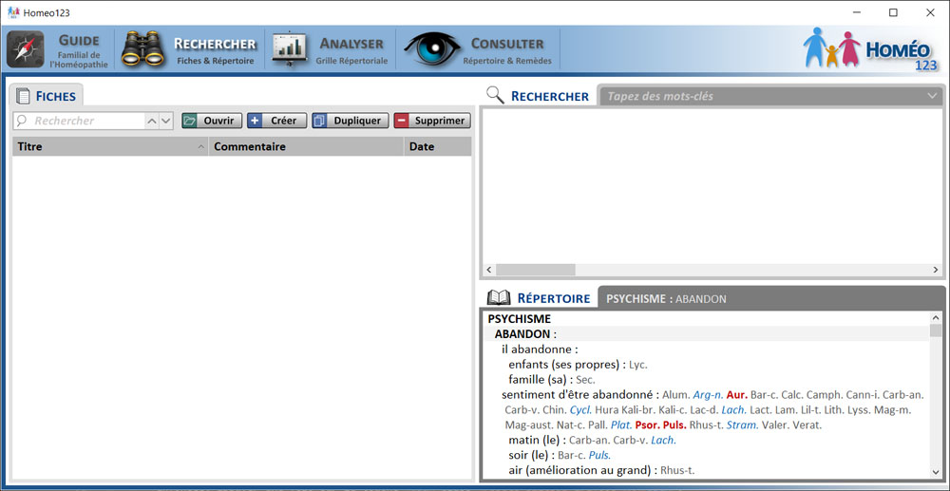Click the Tapez des mots-clés field
Viewport: 950px width, 491px height.
762,96
